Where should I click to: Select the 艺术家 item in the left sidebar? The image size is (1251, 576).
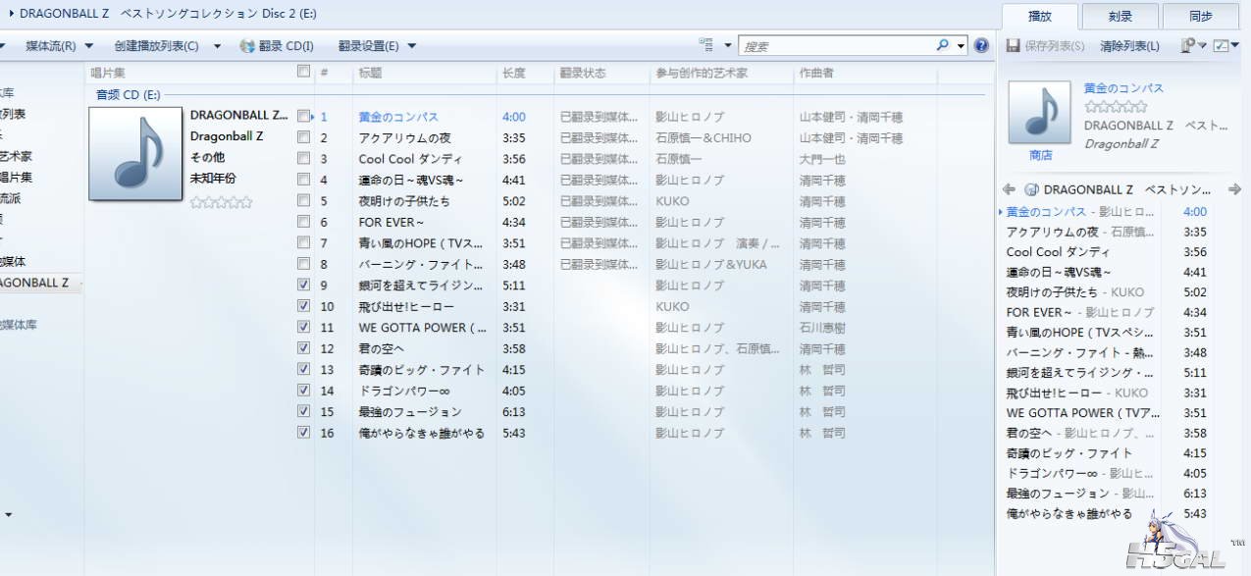(16, 156)
